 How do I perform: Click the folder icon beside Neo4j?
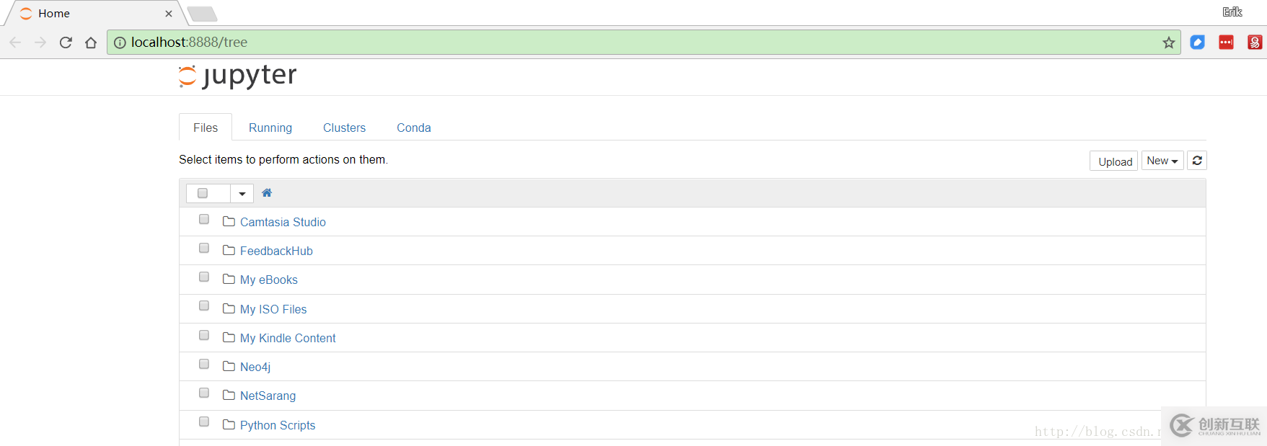point(229,366)
